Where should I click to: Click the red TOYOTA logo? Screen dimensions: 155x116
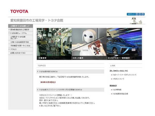(19, 11)
